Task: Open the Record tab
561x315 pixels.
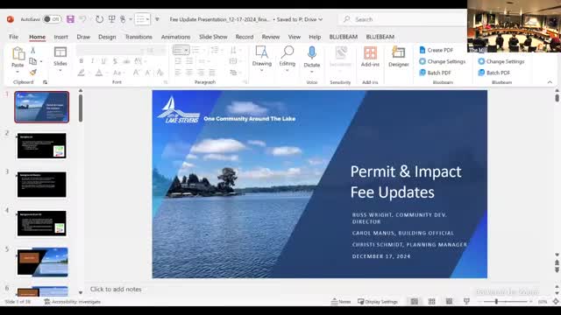Action: click(245, 37)
